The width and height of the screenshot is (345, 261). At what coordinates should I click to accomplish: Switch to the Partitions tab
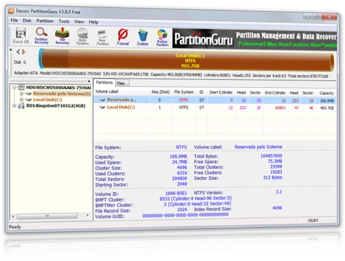104,82
